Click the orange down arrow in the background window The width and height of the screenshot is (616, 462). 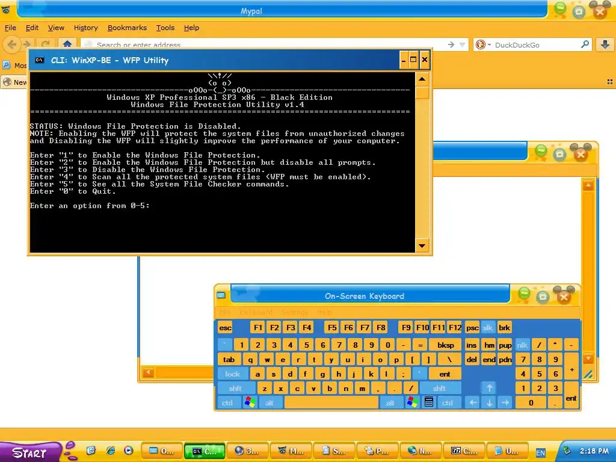pyautogui.click(x=588, y=359)
